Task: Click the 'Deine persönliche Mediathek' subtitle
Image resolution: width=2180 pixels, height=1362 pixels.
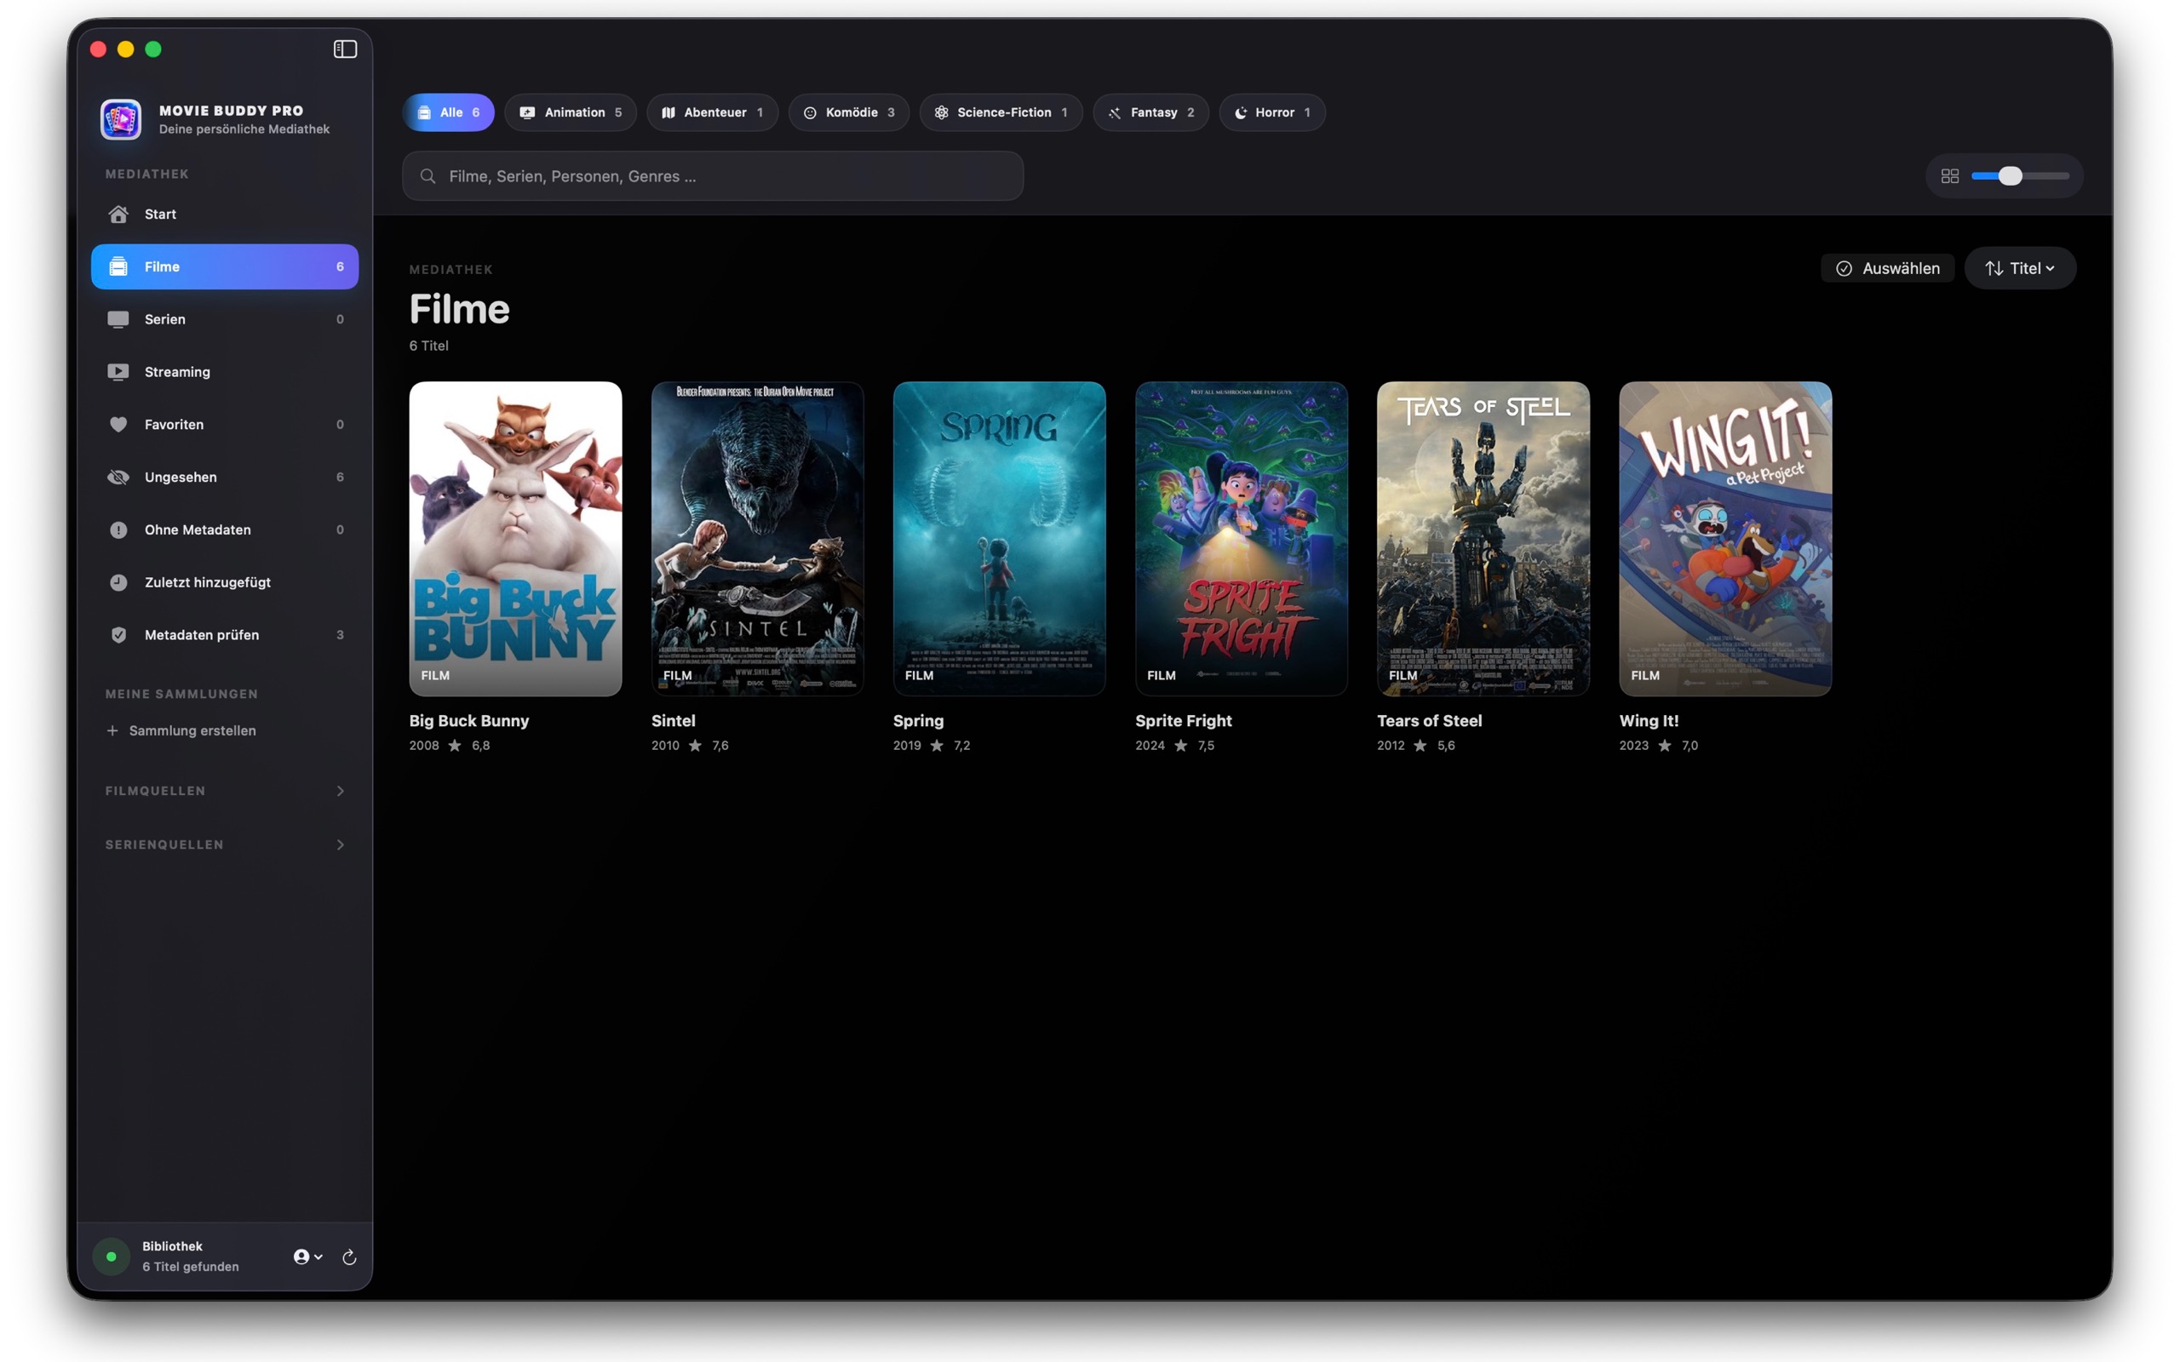Action: 244,129
